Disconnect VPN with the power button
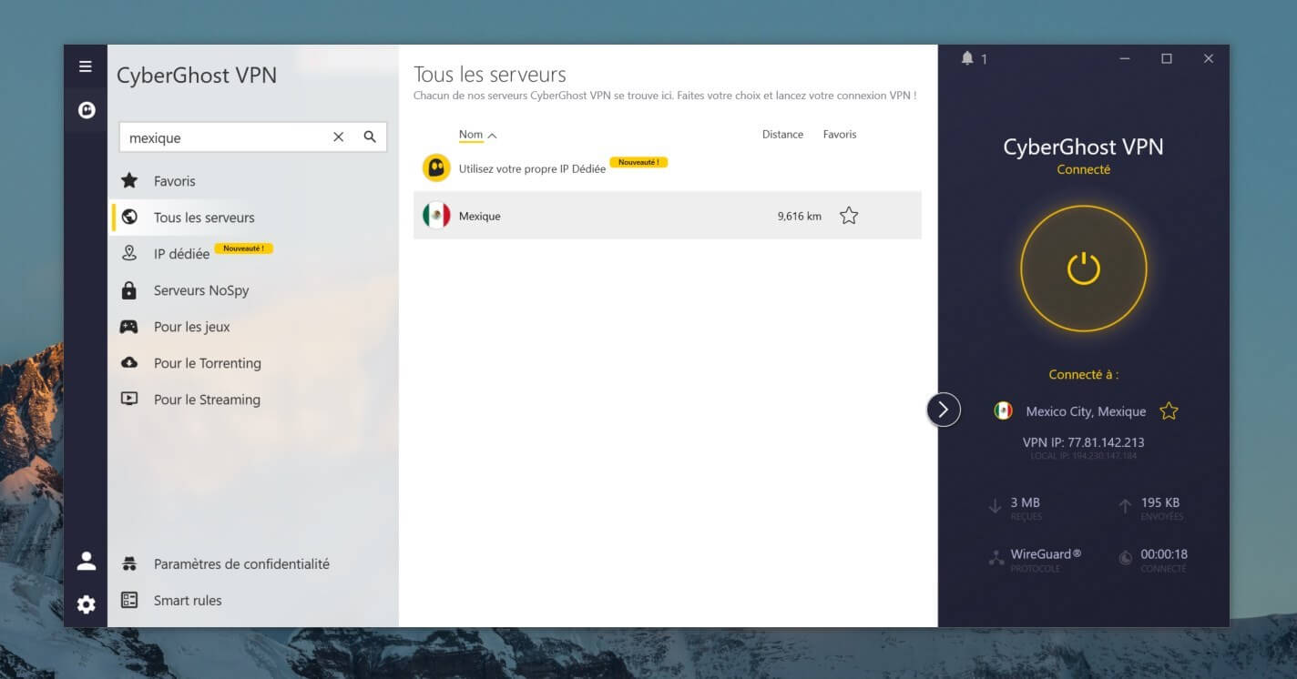 coord(1083,269)
